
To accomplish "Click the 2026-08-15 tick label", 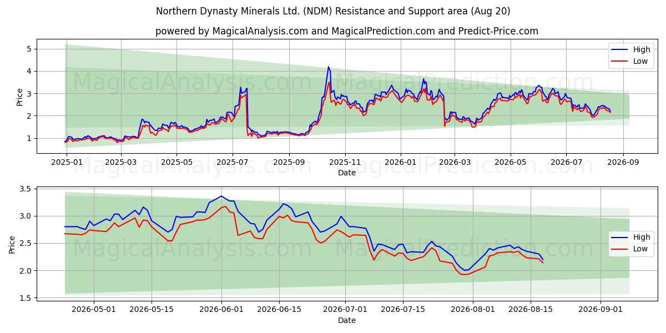I will [531, 309].
